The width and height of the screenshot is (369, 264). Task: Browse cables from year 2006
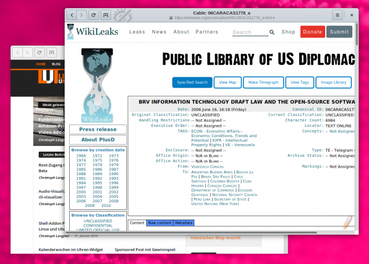[x=81, y=201]
